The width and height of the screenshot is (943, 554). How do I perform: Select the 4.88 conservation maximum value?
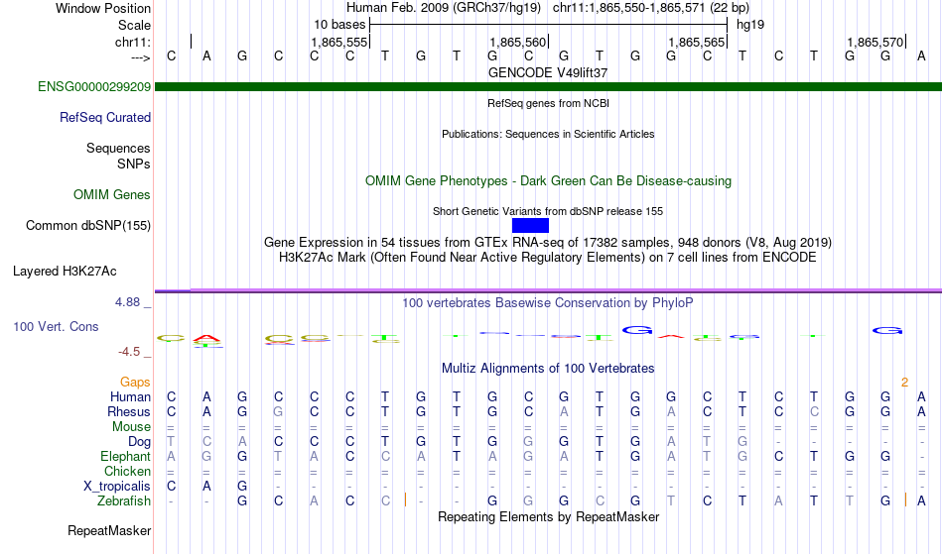point(127,302)
